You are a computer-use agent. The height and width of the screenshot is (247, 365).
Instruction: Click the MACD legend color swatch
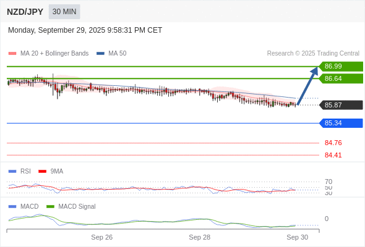[12, 207]
